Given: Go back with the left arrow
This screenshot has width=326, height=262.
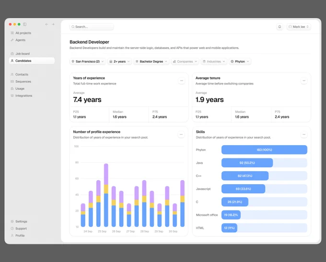Looking at the screenshot, I should [x=47, y=25].
